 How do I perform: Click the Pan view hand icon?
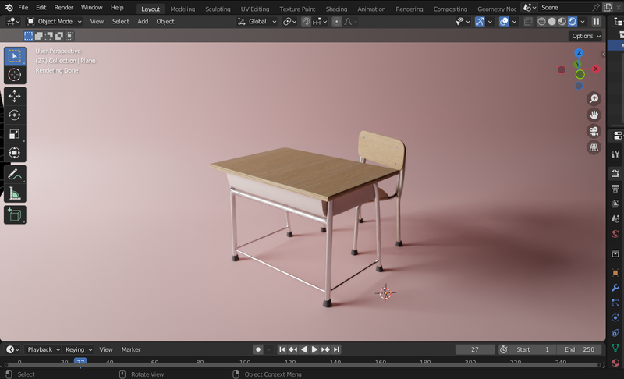(x=594, y=115)
